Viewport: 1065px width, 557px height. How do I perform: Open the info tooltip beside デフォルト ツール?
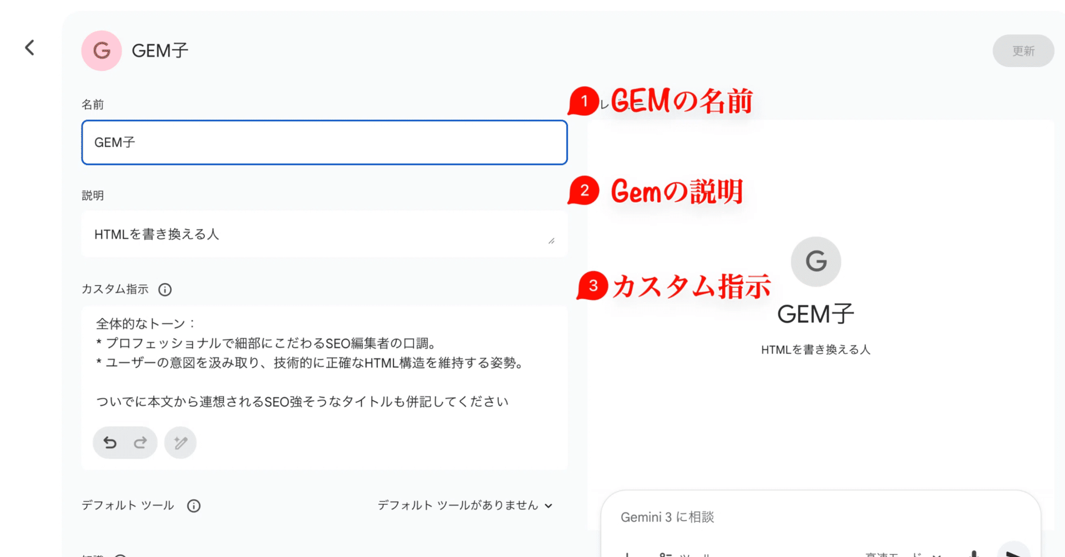point(193,505)
